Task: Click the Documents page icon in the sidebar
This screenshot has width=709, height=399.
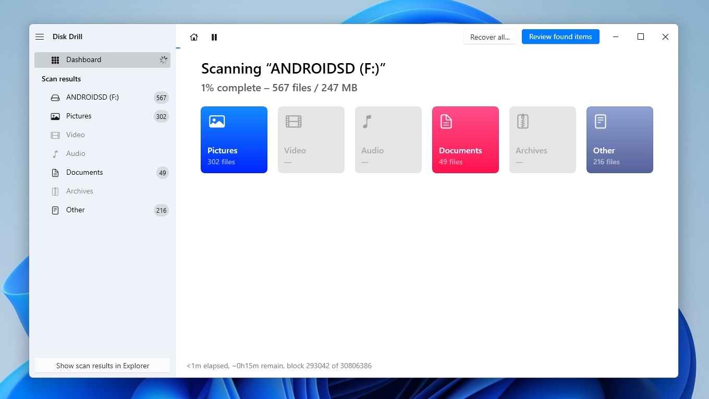Action: [x=55, y=172]
